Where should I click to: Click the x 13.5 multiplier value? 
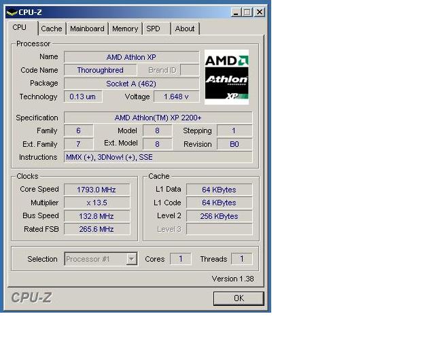point(97,203)
